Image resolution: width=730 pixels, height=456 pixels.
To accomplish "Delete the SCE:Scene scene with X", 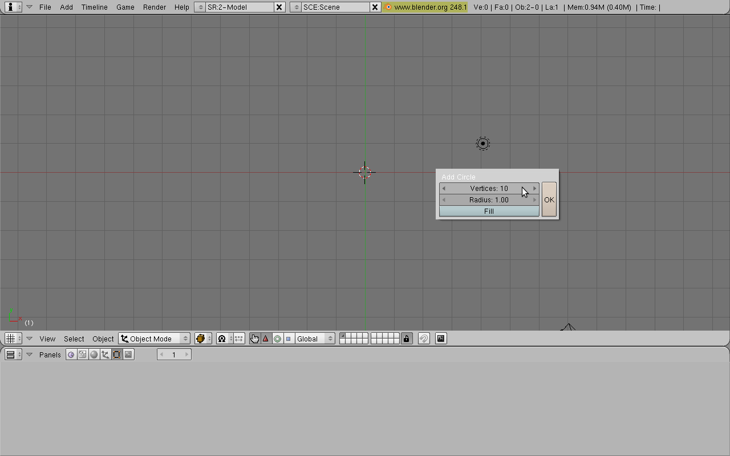I will 375,7.
